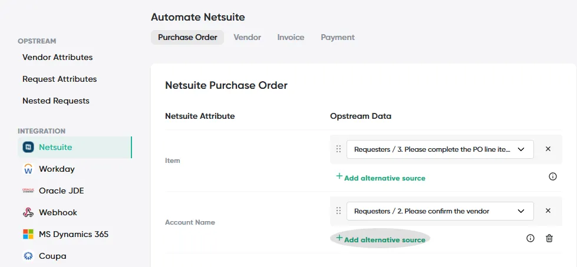Viewport: 577px width, 267px height.
Task: Click the MS Dynamics 365 logo icon
Action: pyautogui.click(x=28, y=234)
